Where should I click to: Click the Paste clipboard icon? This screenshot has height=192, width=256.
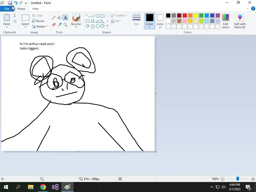point(7,17)
